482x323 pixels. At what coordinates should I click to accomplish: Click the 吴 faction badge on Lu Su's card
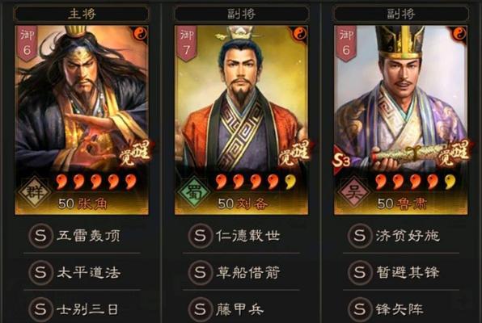click(353, 192)
